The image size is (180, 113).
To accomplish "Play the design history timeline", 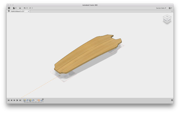I will 17,100.
